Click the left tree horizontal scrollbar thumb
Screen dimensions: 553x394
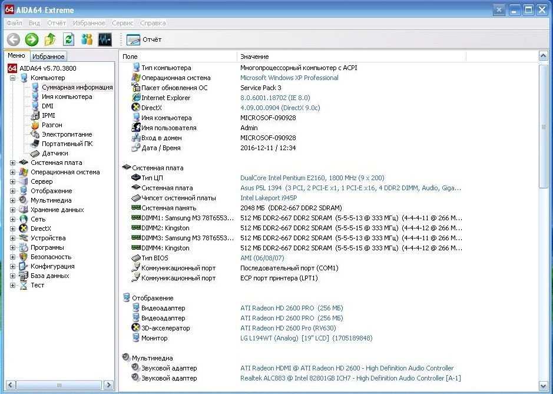tap(59, 385)
